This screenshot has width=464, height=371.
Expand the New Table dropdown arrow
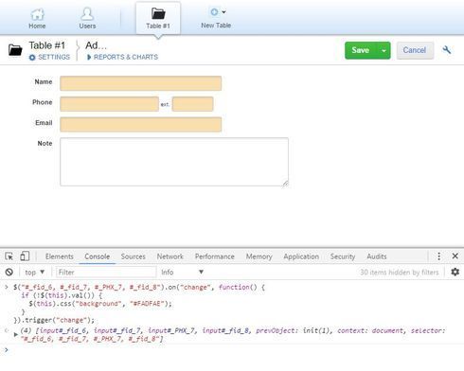click(x=223, y=12)
